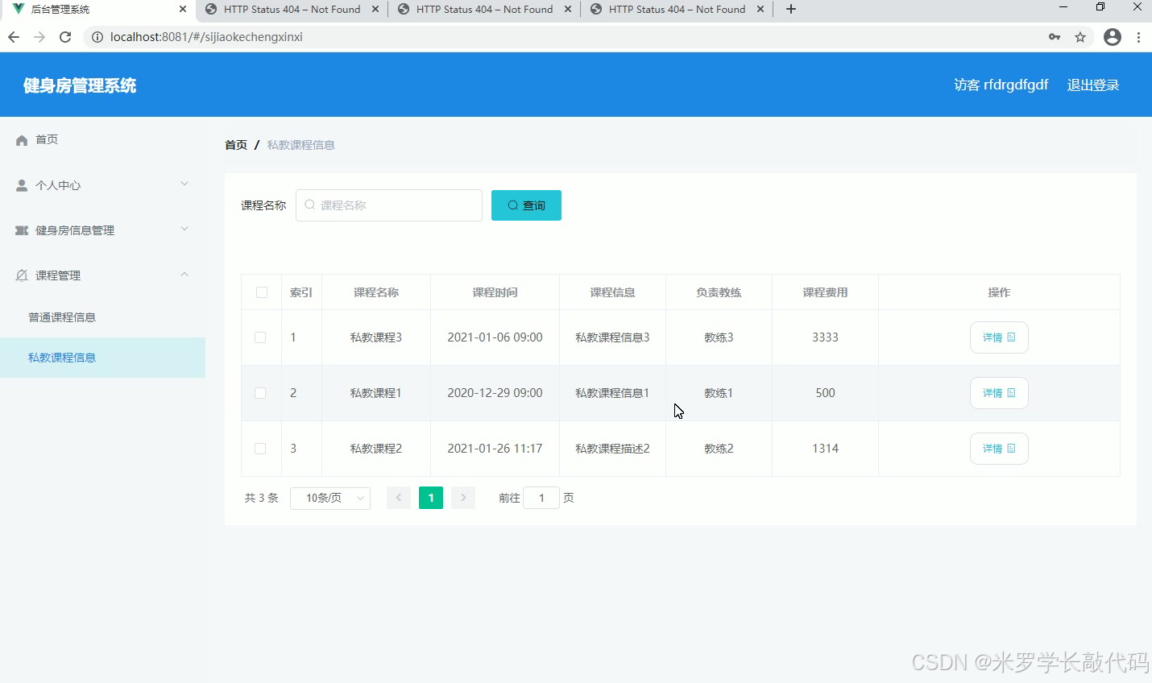This screenshot has height=683, width=1152.
Task: Click the home icon beside 首页 in sidebar
Action: [x=22, y=140]
